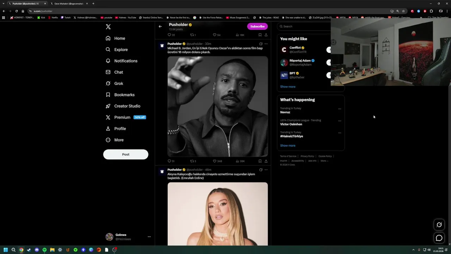Open the Netflix bookmark
451x254 pixels.
53,17
